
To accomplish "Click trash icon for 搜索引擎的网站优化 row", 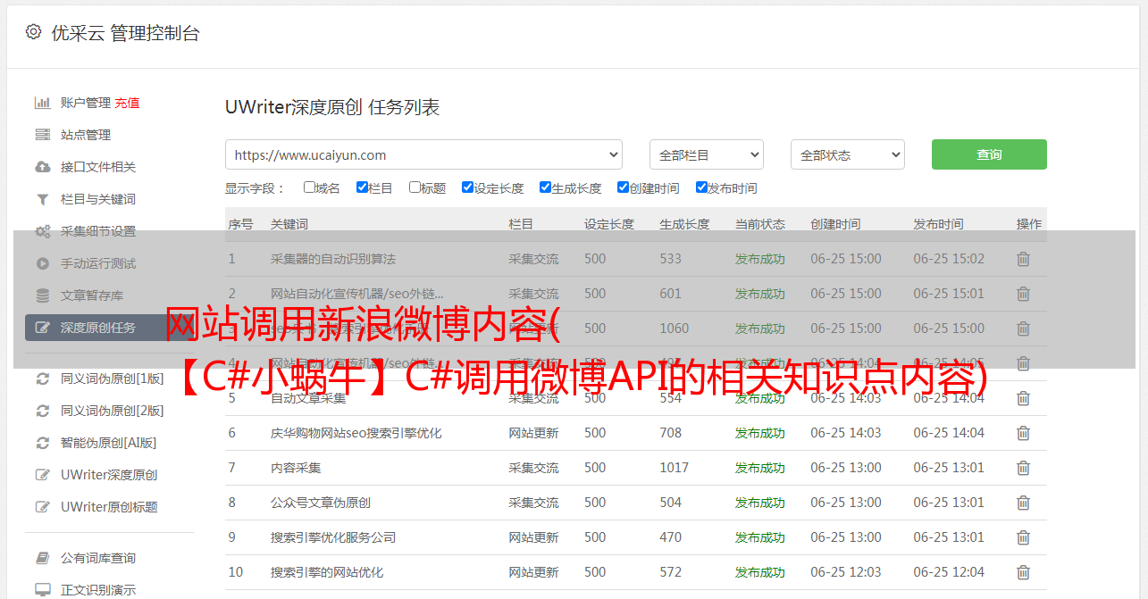I will [1023, 572].
